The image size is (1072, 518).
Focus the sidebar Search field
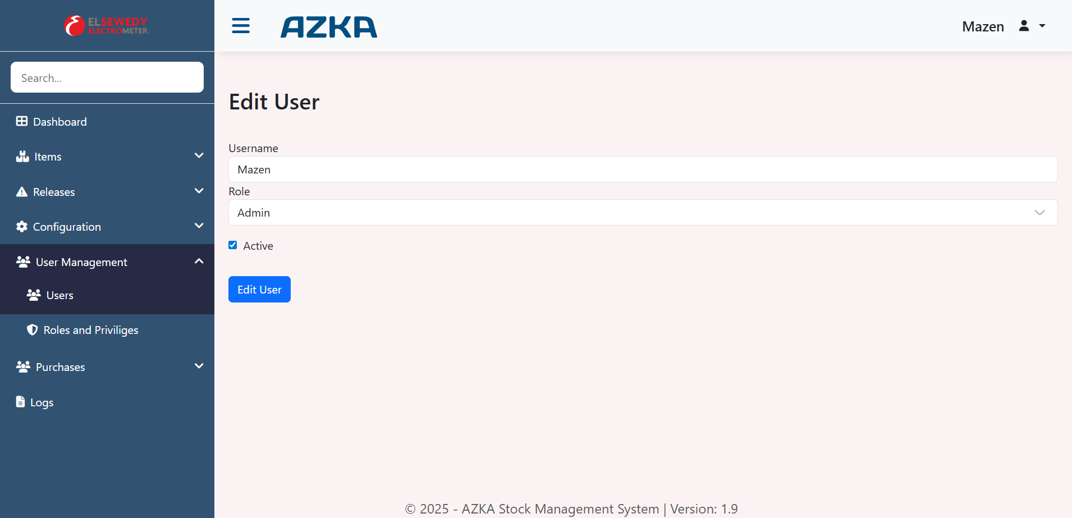[107, 77]
